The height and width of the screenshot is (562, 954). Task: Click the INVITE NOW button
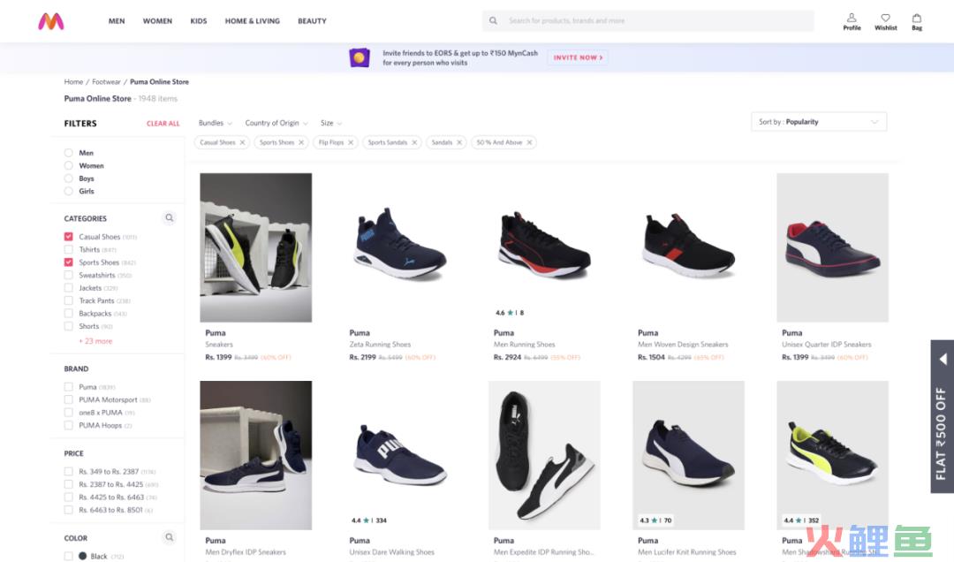click(x=578, y=57)
